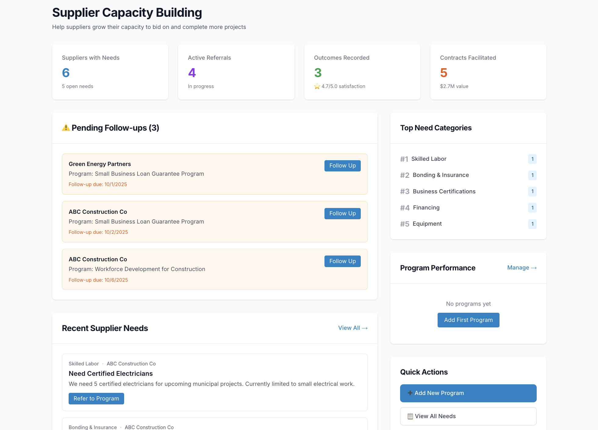Select the Bonding & Insurance category
The height and width of the screenshot is (430, 598).
point(440,175)
